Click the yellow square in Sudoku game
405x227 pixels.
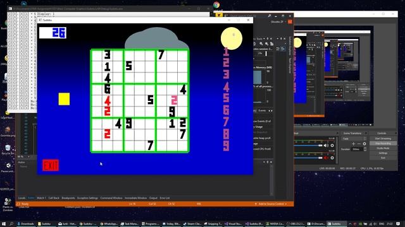click(x=64, y=99)
